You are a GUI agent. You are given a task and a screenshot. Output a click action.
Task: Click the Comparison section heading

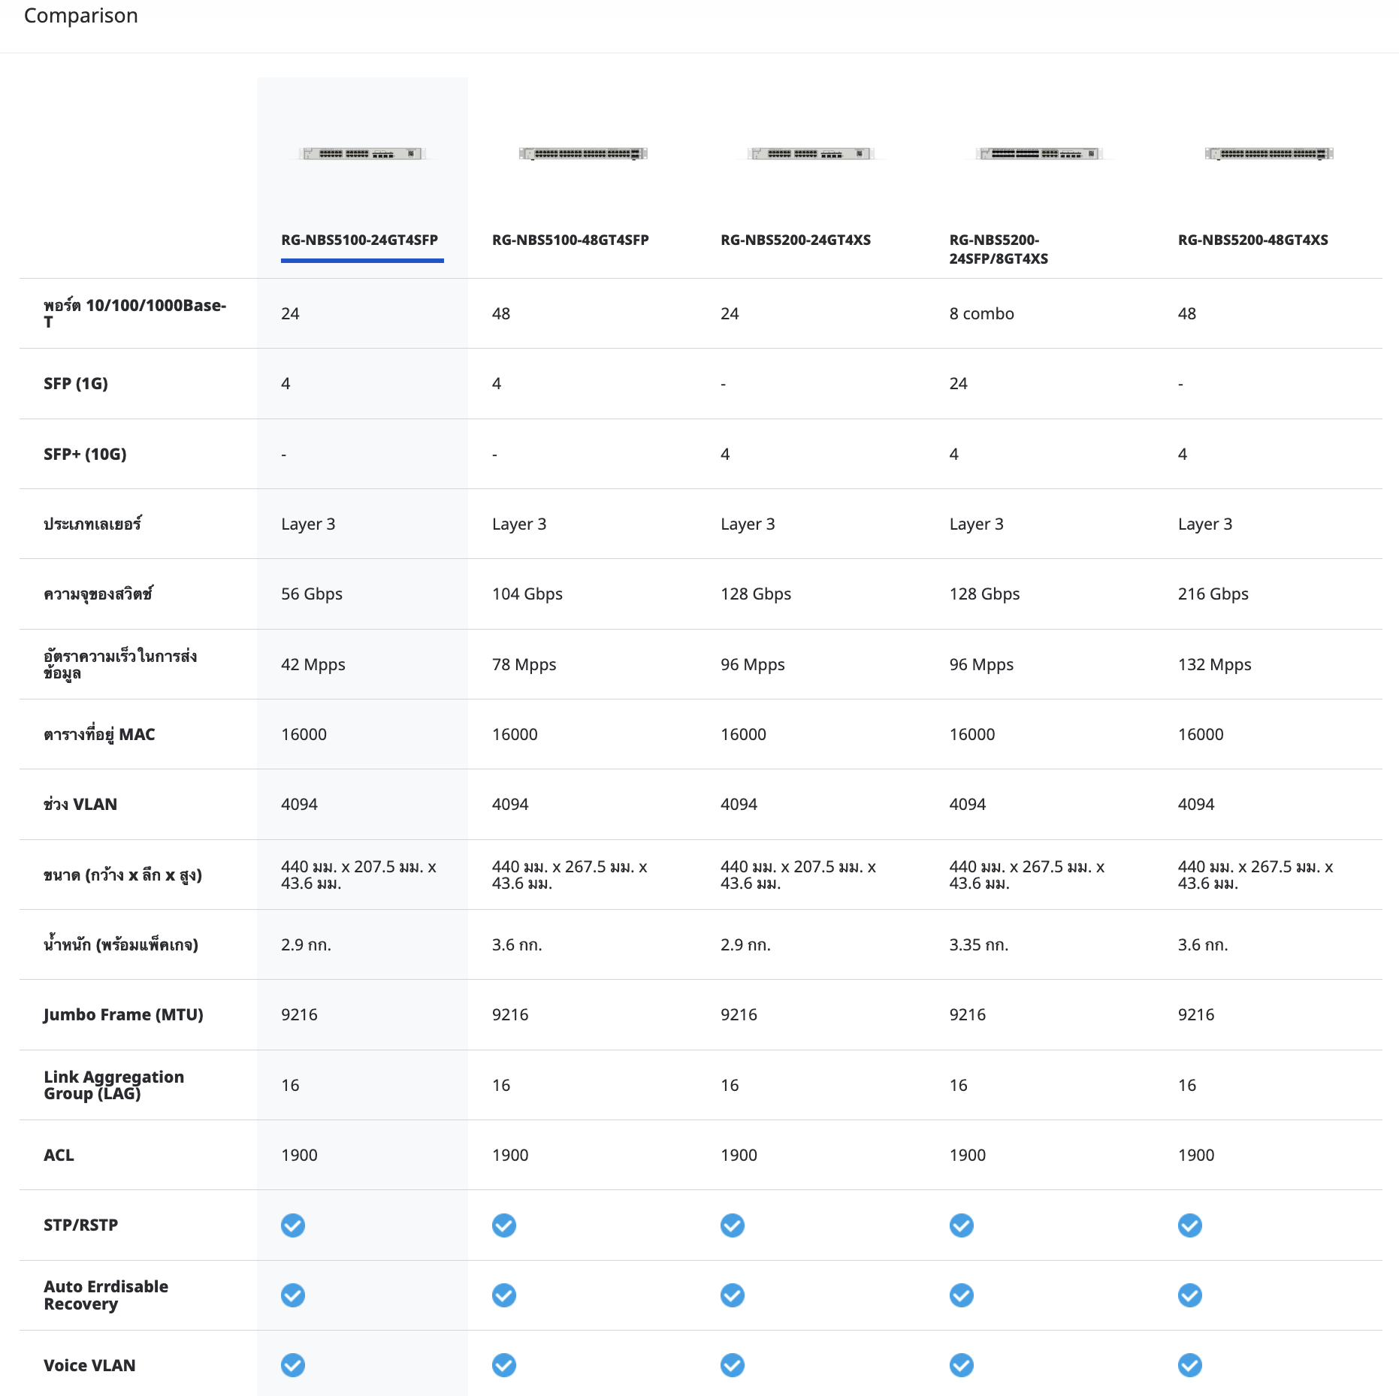pyautogui.click(x=81, y=16)
